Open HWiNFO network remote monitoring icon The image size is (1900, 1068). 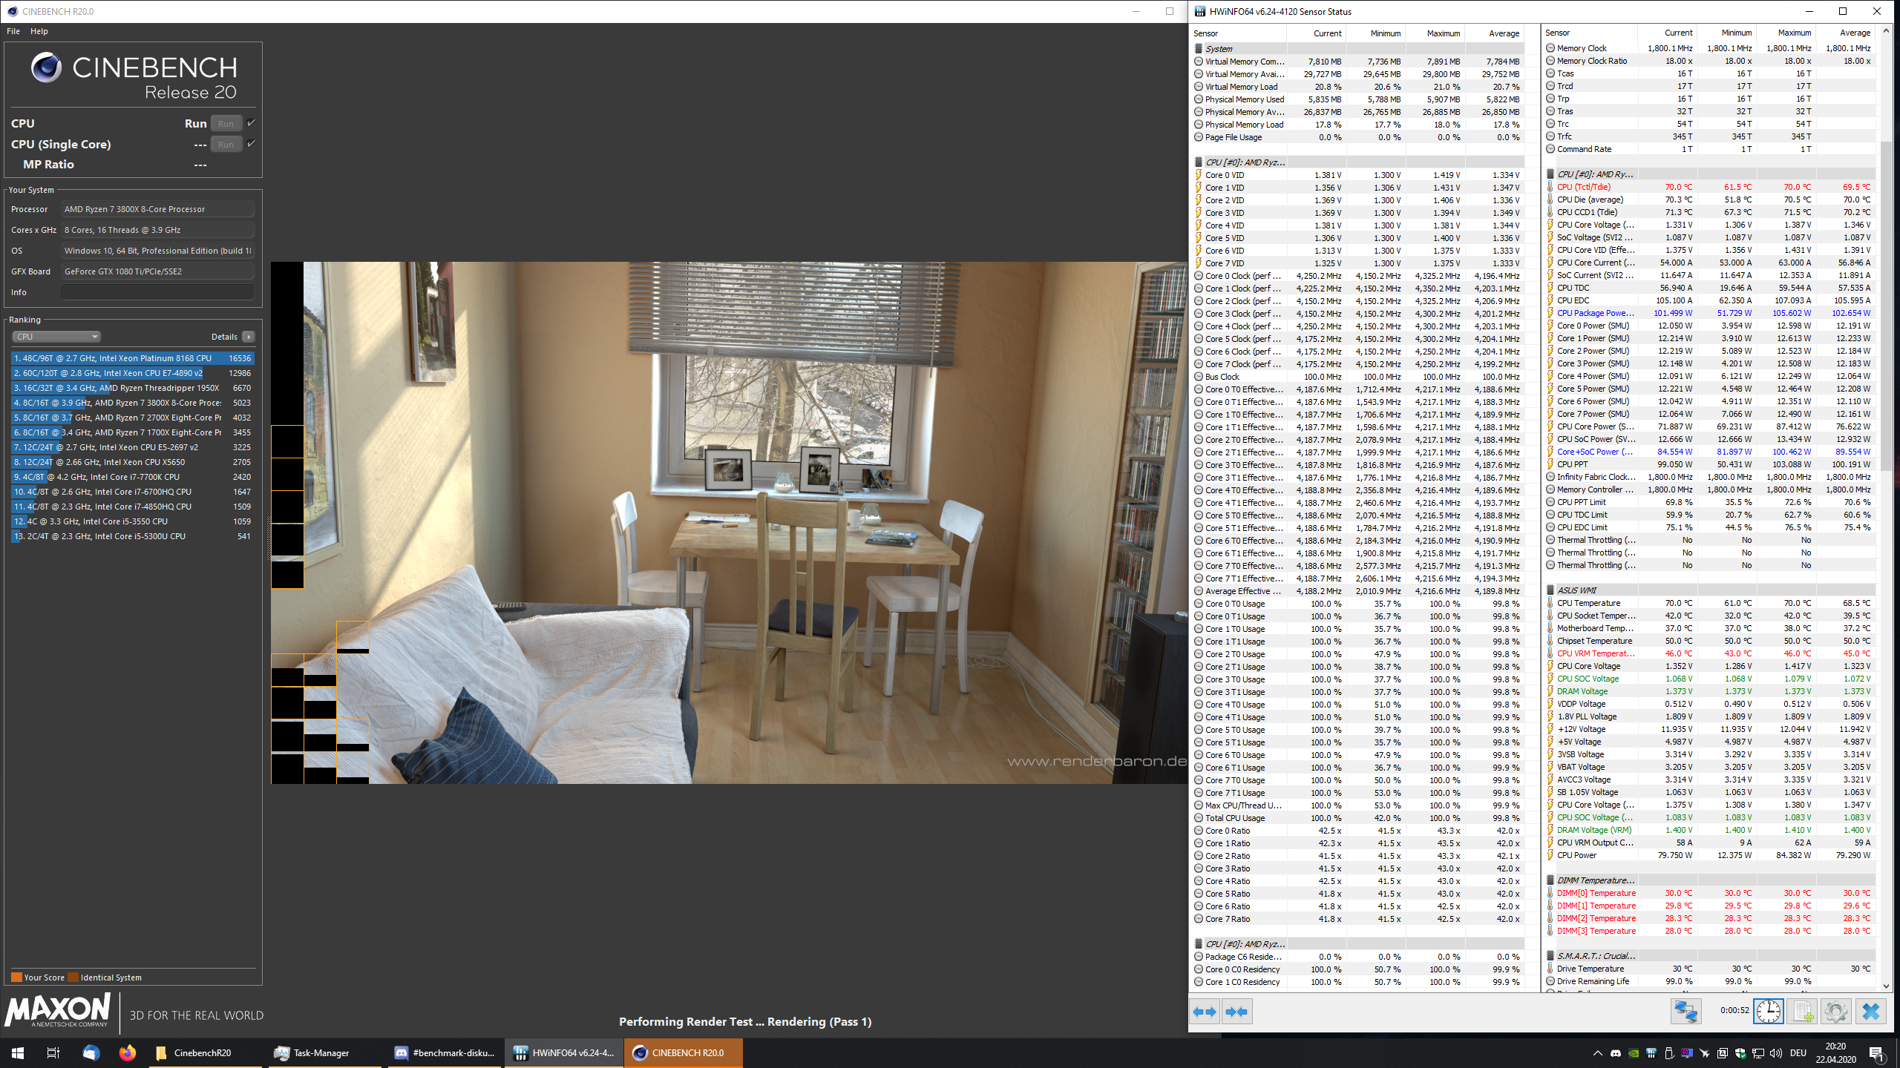click(x=1685, y=1012)
